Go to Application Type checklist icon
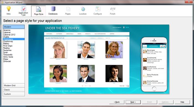This screenshot has width=194, height=107. (x=24, y=9)
